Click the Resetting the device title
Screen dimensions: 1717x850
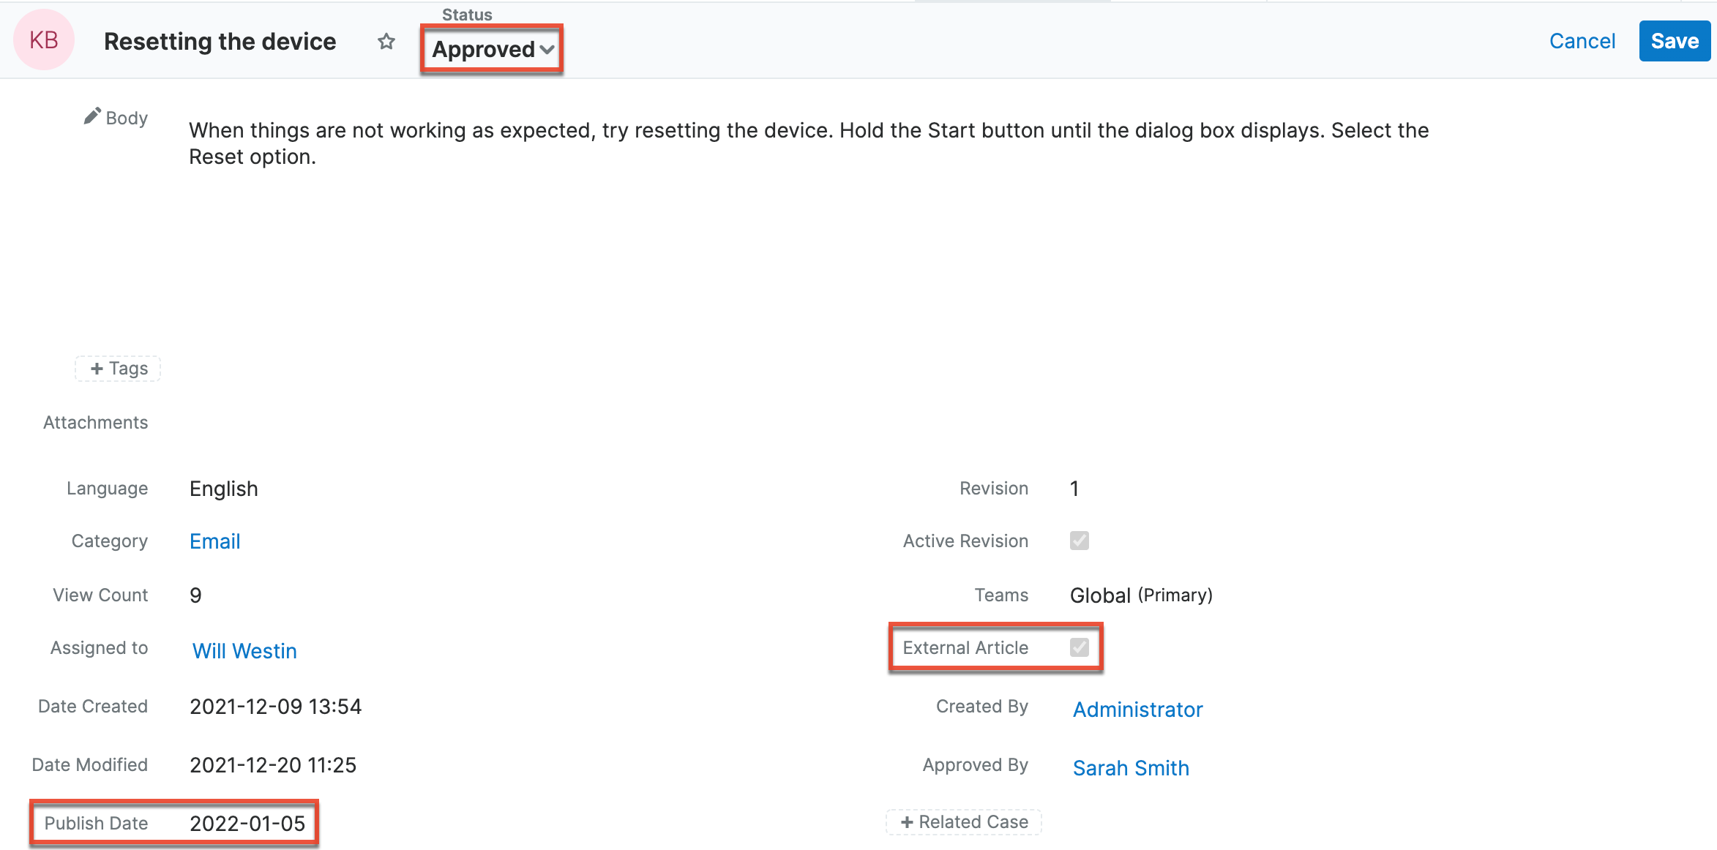(220, 42)
